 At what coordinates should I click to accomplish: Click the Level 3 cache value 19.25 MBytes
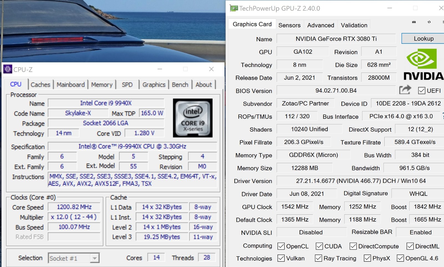click(162, 237)
